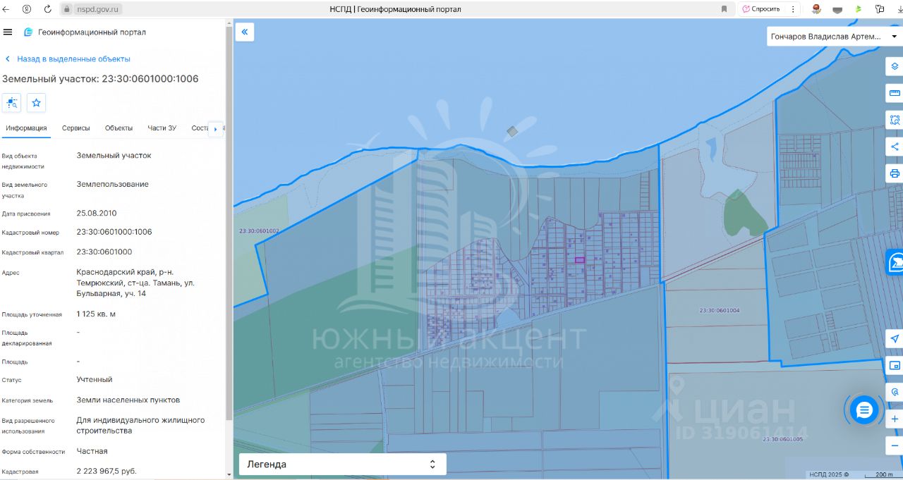This screenshot has height=480, width=903.
Task: Zoom in with the plus button
Action: pyautogui.click(x=895, y=419)
